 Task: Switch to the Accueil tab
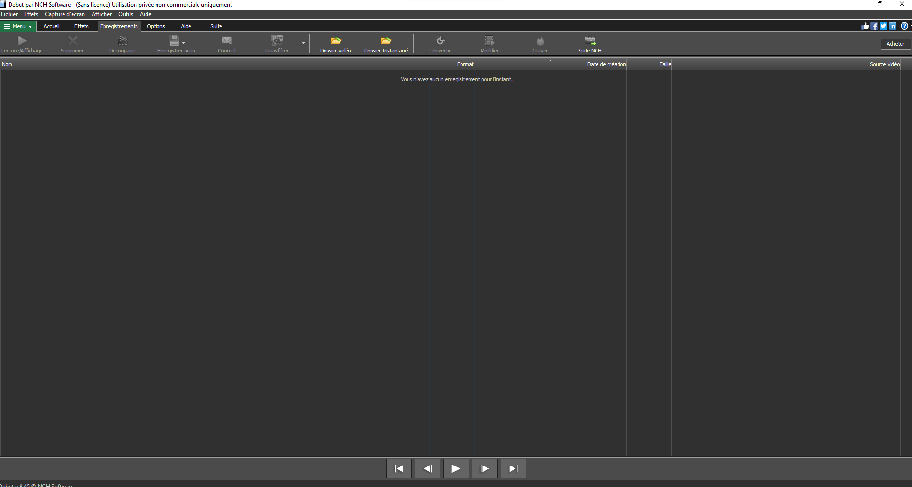(52, 26)
